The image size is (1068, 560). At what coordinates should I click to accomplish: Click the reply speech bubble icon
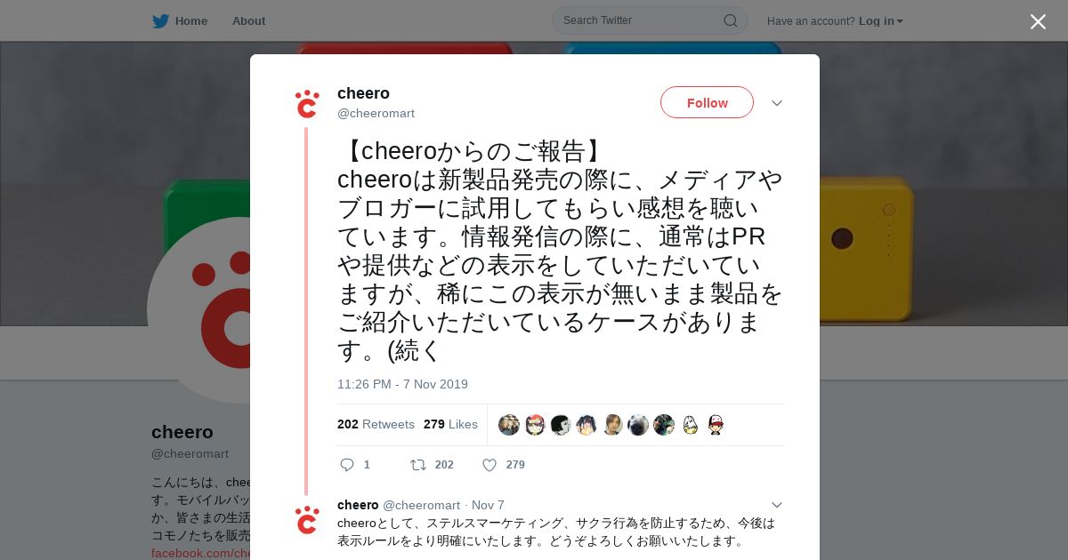coord(347,465)
